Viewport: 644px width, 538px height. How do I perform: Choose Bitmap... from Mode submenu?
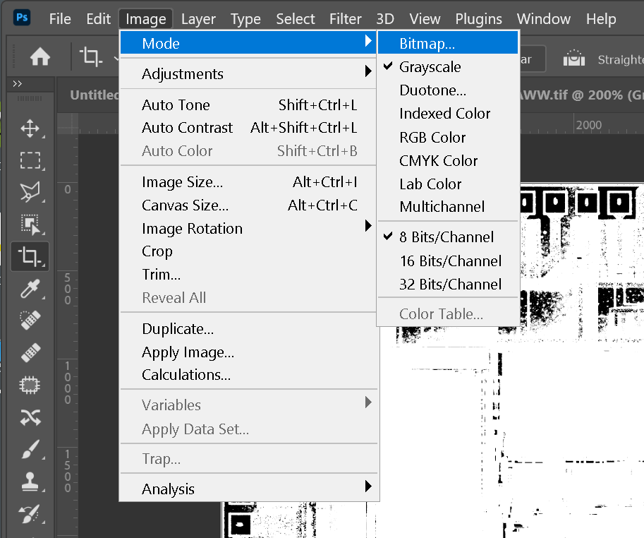[x=448, y=43]
